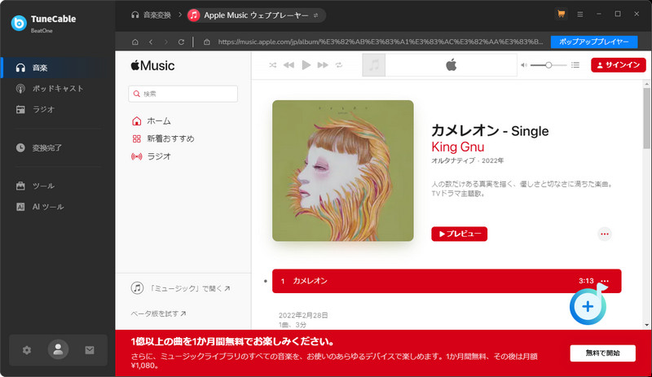Click the page vertical scrollbar
652x377 pixels.
(646, 118)
